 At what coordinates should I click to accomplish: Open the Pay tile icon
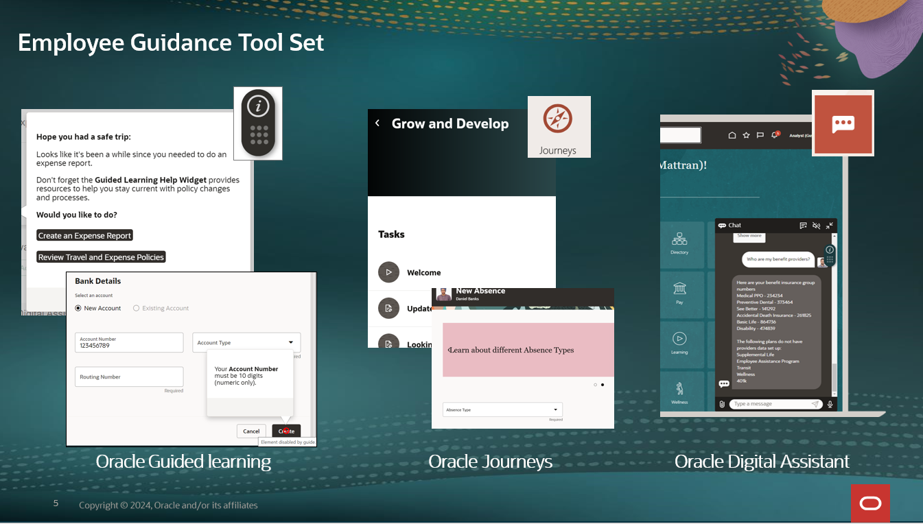coord(679,288)
